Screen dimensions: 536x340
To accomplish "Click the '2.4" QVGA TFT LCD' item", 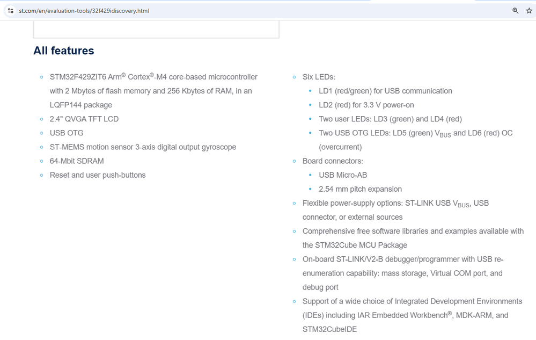I will pyautogui.click(x=84, y=119).
